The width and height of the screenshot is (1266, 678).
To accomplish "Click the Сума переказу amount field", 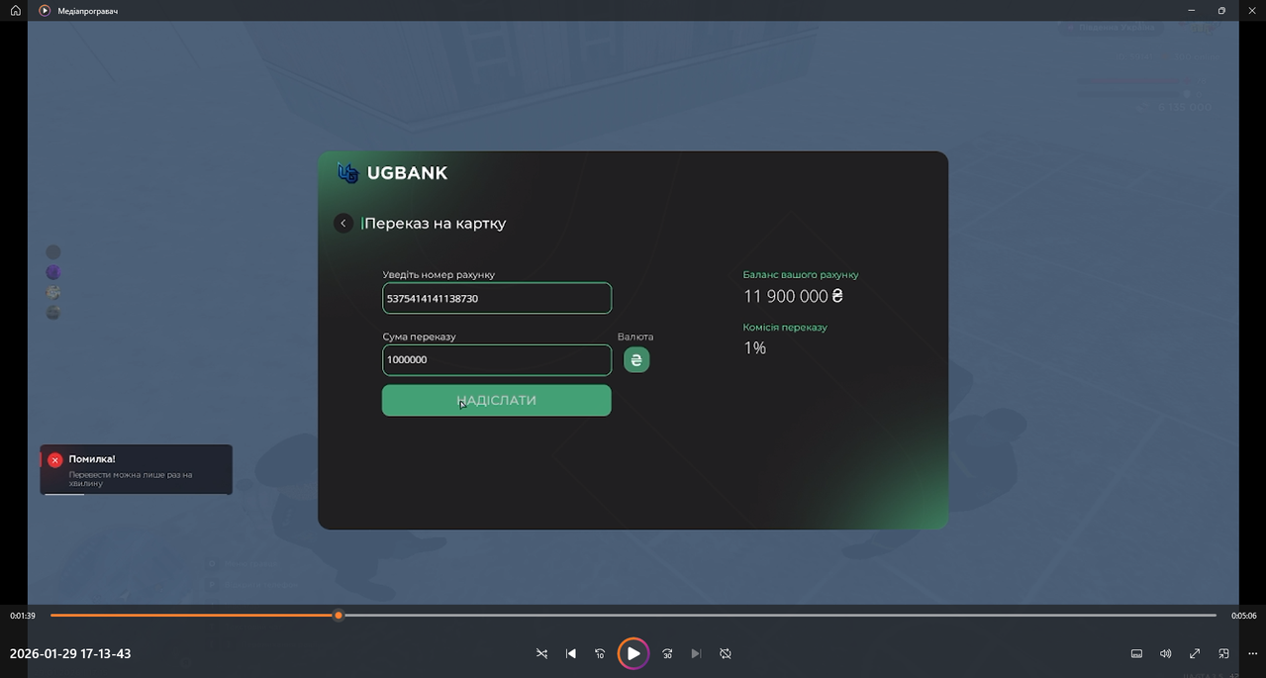I will [x=497, y=359].
